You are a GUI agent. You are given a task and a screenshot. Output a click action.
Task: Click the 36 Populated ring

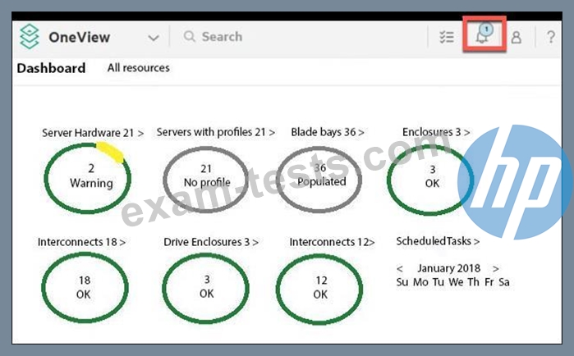319,179
